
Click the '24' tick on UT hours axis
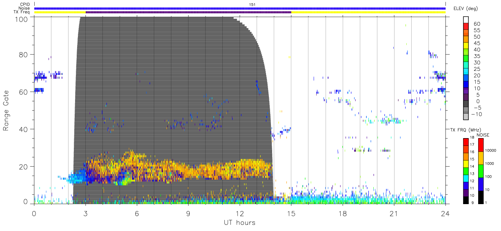446,213
